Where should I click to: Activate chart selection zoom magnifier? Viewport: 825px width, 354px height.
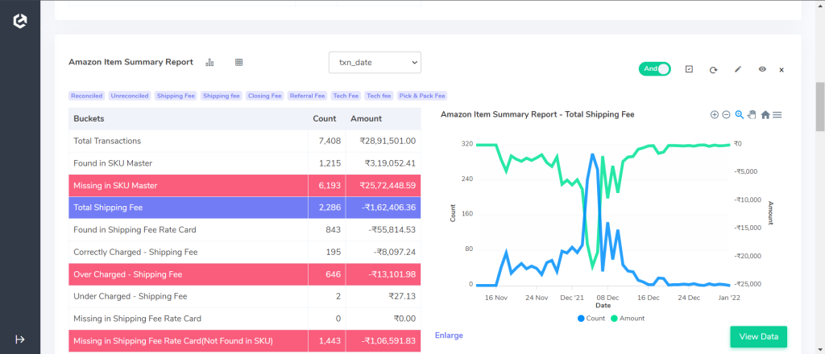(x=740, y=114)
